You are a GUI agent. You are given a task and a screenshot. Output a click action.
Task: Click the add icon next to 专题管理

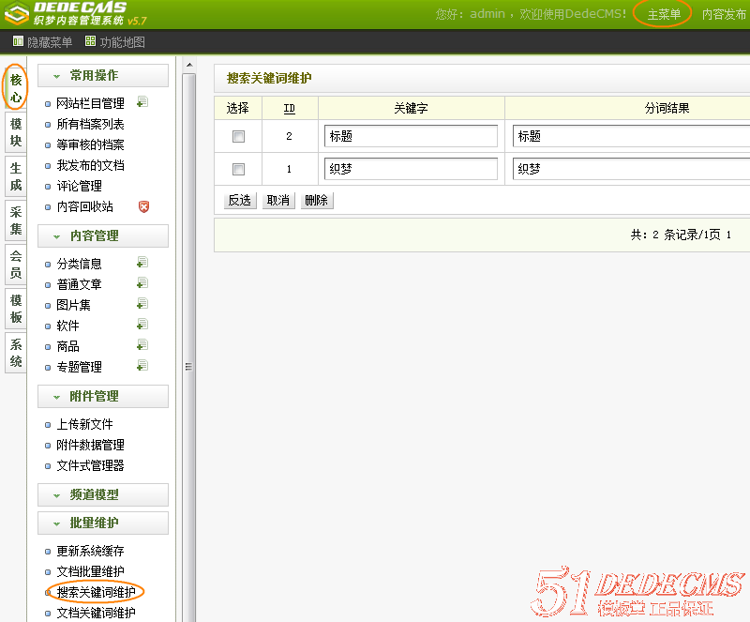pyautogui.click(x=142, y=366)
